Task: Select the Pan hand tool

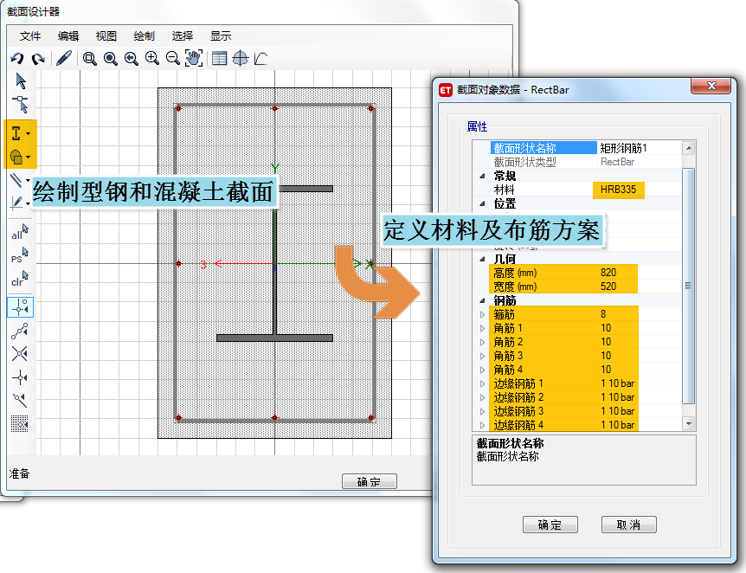Action: tap(193, 59)
